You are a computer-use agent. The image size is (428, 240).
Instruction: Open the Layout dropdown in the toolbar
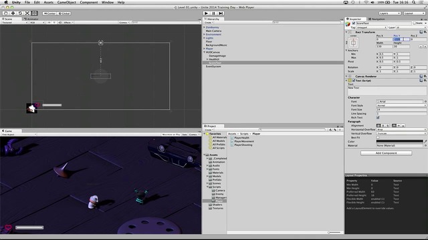coord(415,13)
